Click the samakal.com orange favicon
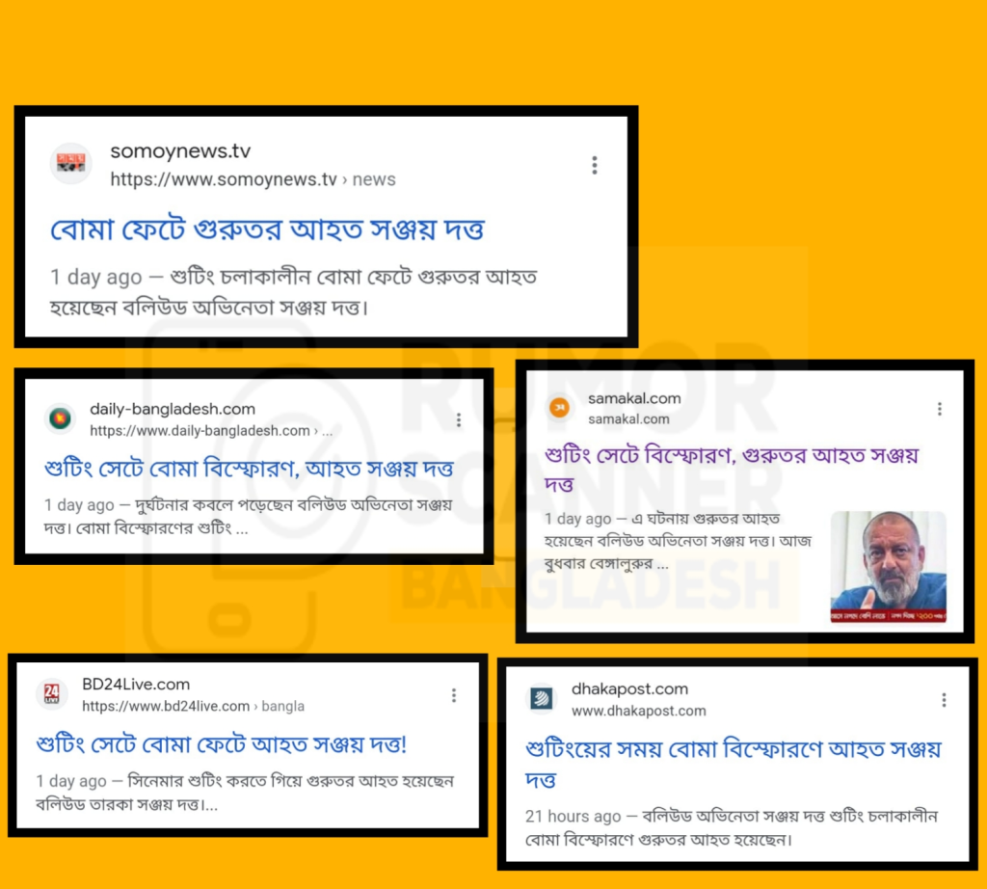Screen dimensions: 987x889 tap(559, 408)
